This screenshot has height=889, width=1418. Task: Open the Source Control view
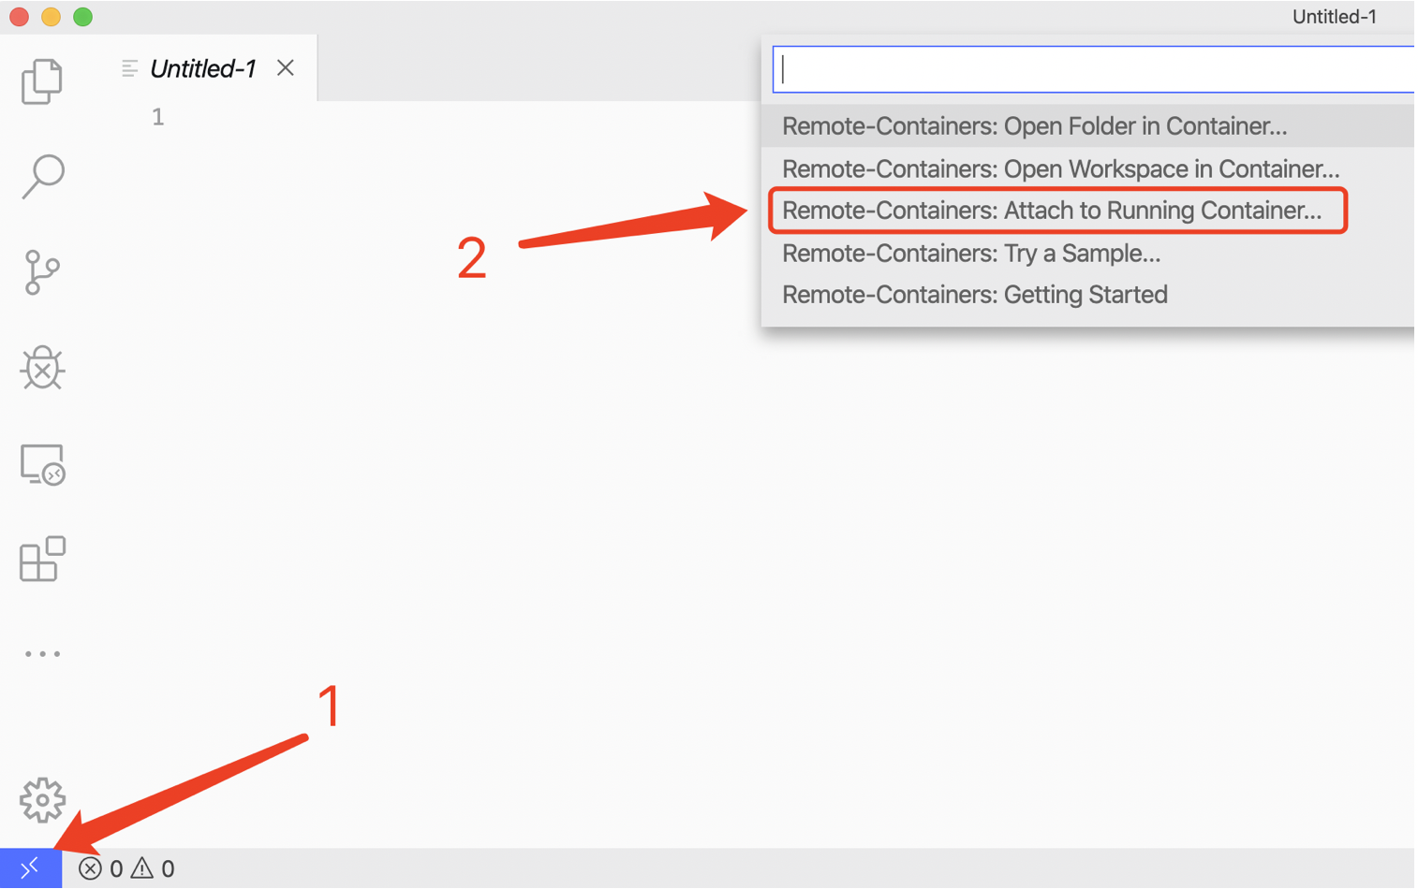click(x=41, y=272)
